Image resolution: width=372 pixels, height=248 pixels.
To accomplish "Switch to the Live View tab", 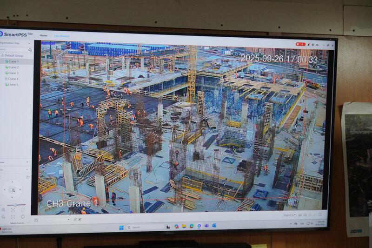I will (61, 36).
